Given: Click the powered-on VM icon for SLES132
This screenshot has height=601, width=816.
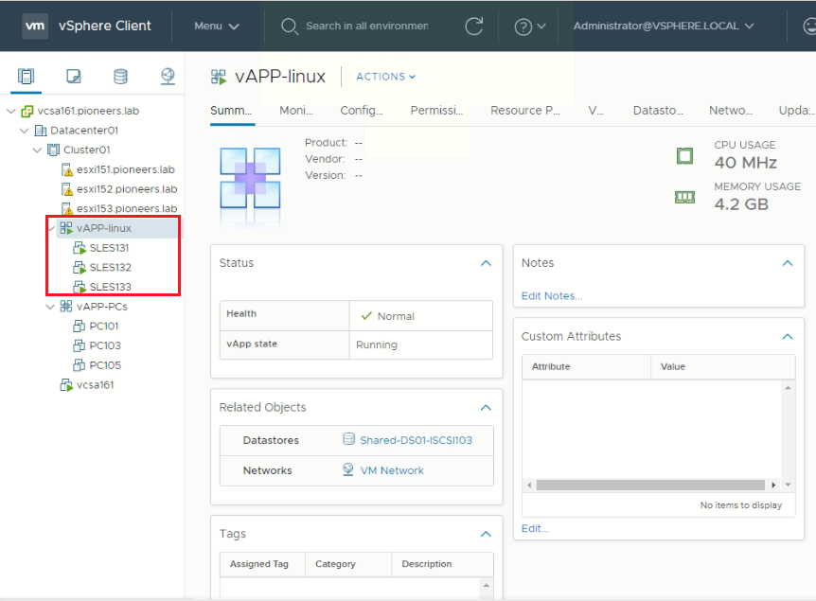Looking at the screenshot, I should coord(80,268).
